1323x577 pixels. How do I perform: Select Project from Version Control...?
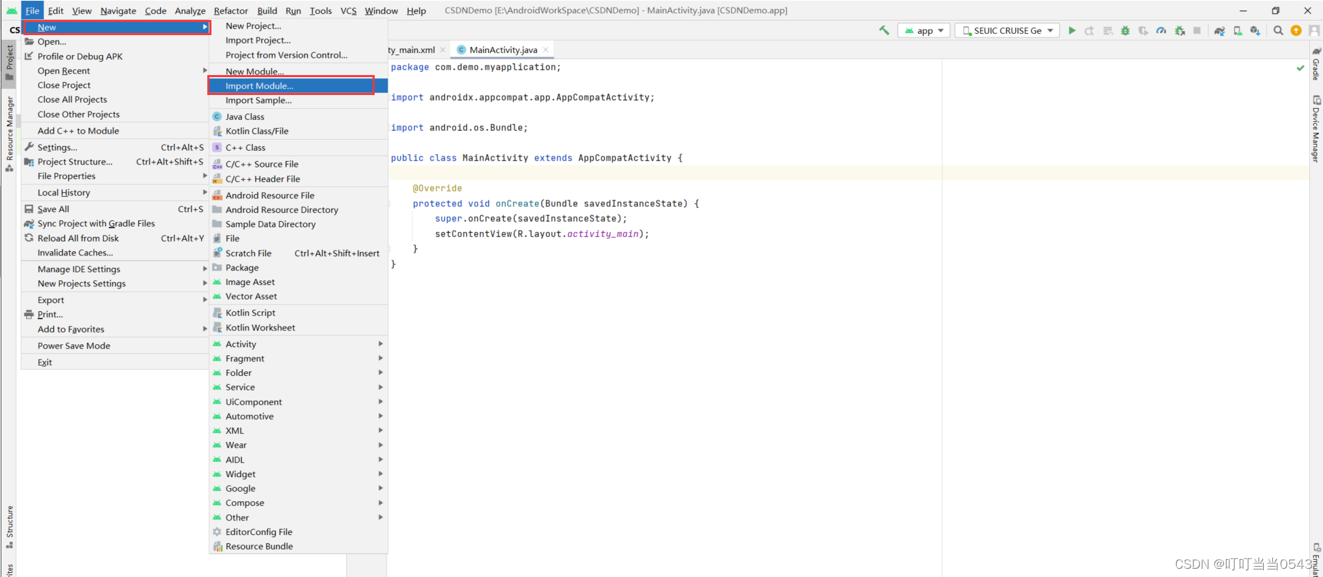pyautogui.click(x=298, y=55)
